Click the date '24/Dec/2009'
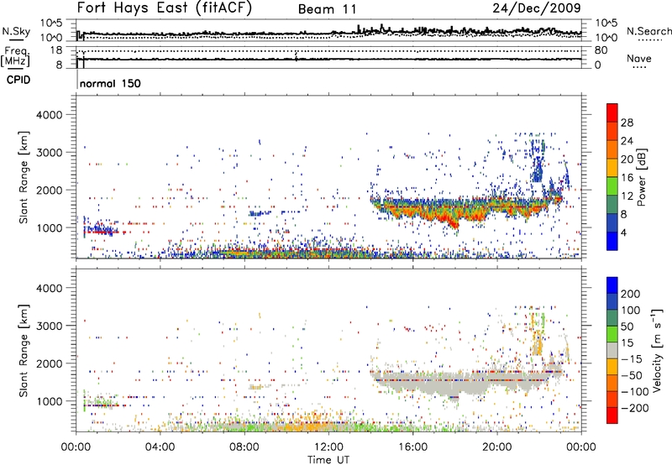The width and height of the screenshot is (672, 465). pyautogui.click(x=537, y=8)
